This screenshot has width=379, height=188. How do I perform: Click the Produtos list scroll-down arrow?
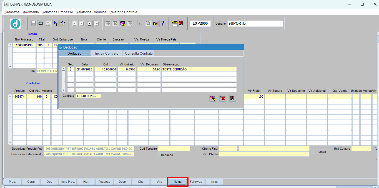10,143
